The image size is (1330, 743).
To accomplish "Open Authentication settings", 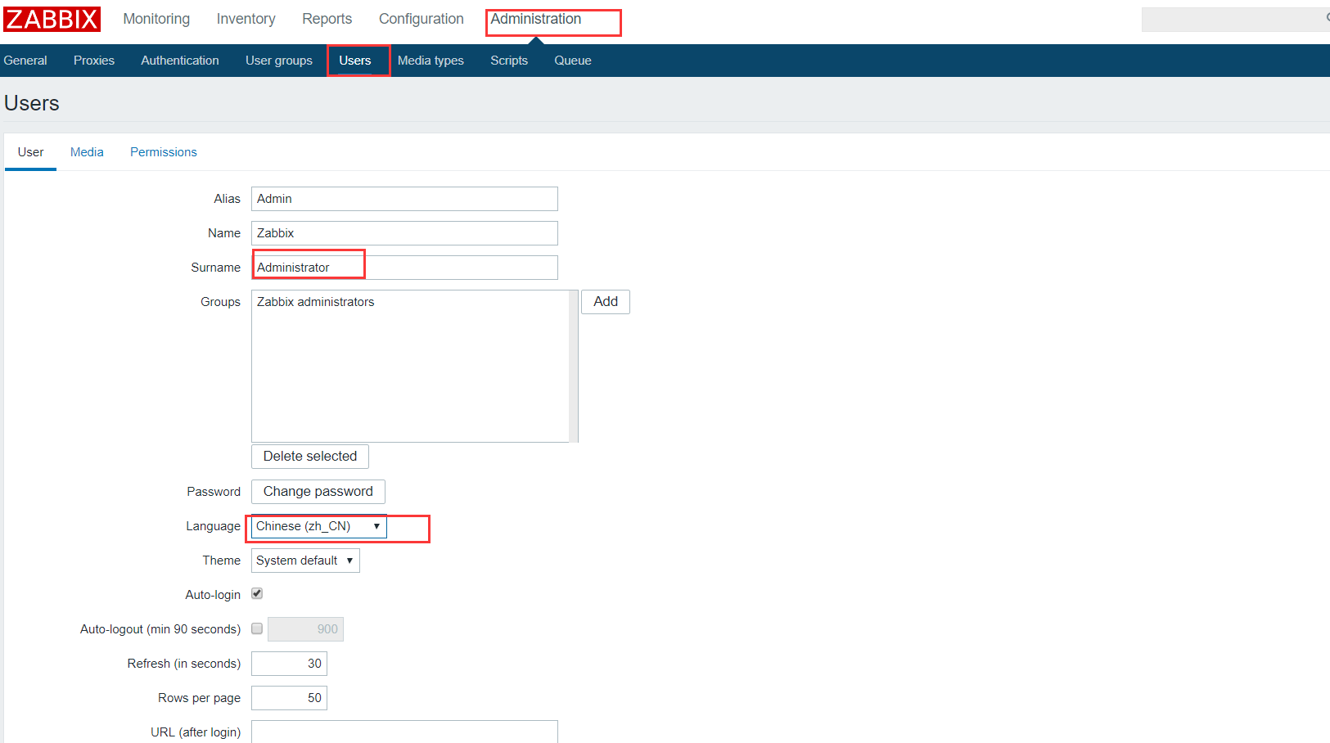I will (x=180, y=61).
